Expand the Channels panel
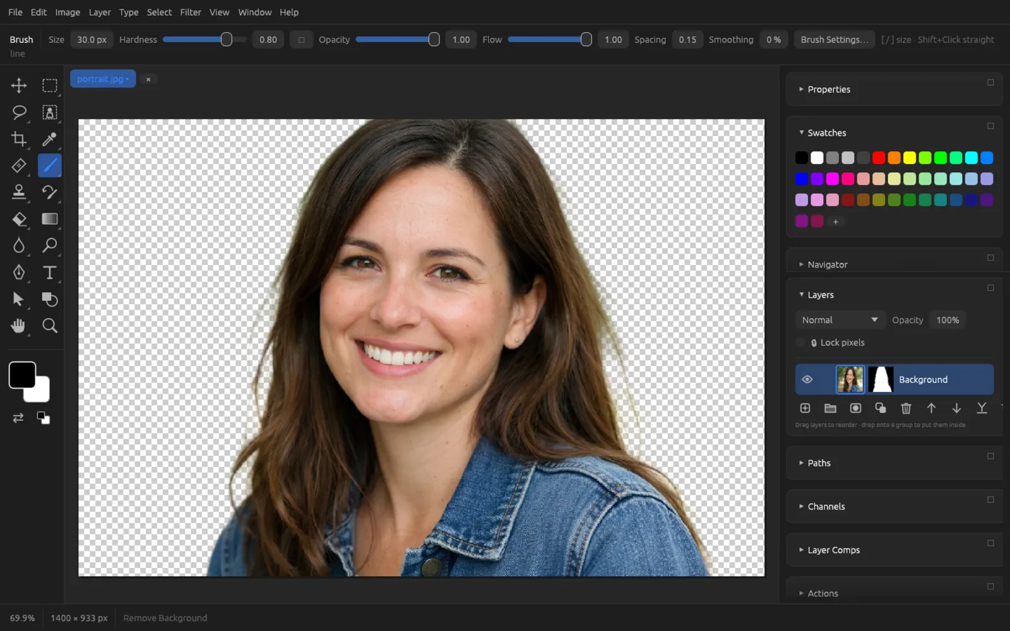Screen dimensions: 1010x631 pyautogui.click(x=801, y=506)
